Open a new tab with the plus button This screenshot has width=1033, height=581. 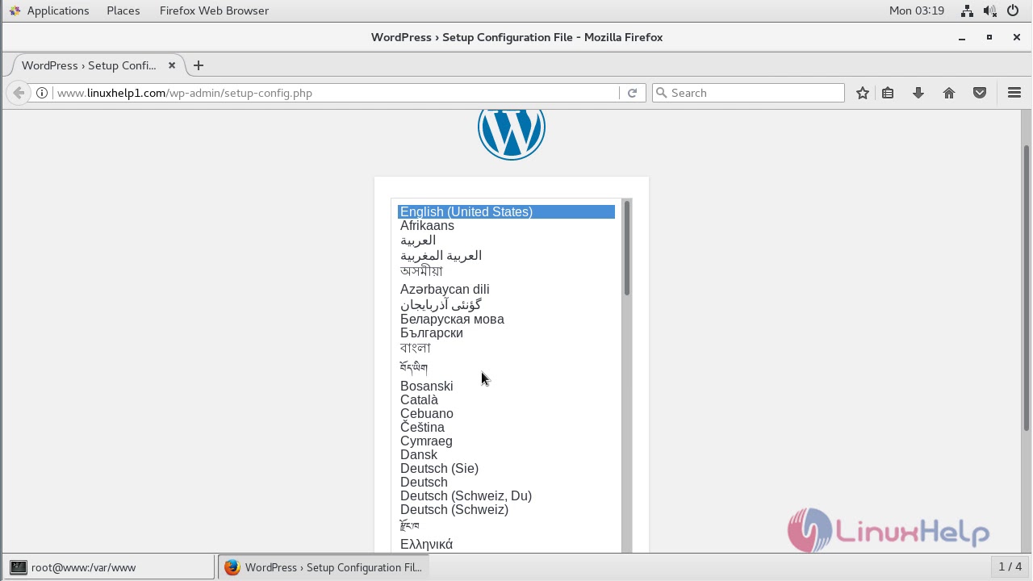199,65
